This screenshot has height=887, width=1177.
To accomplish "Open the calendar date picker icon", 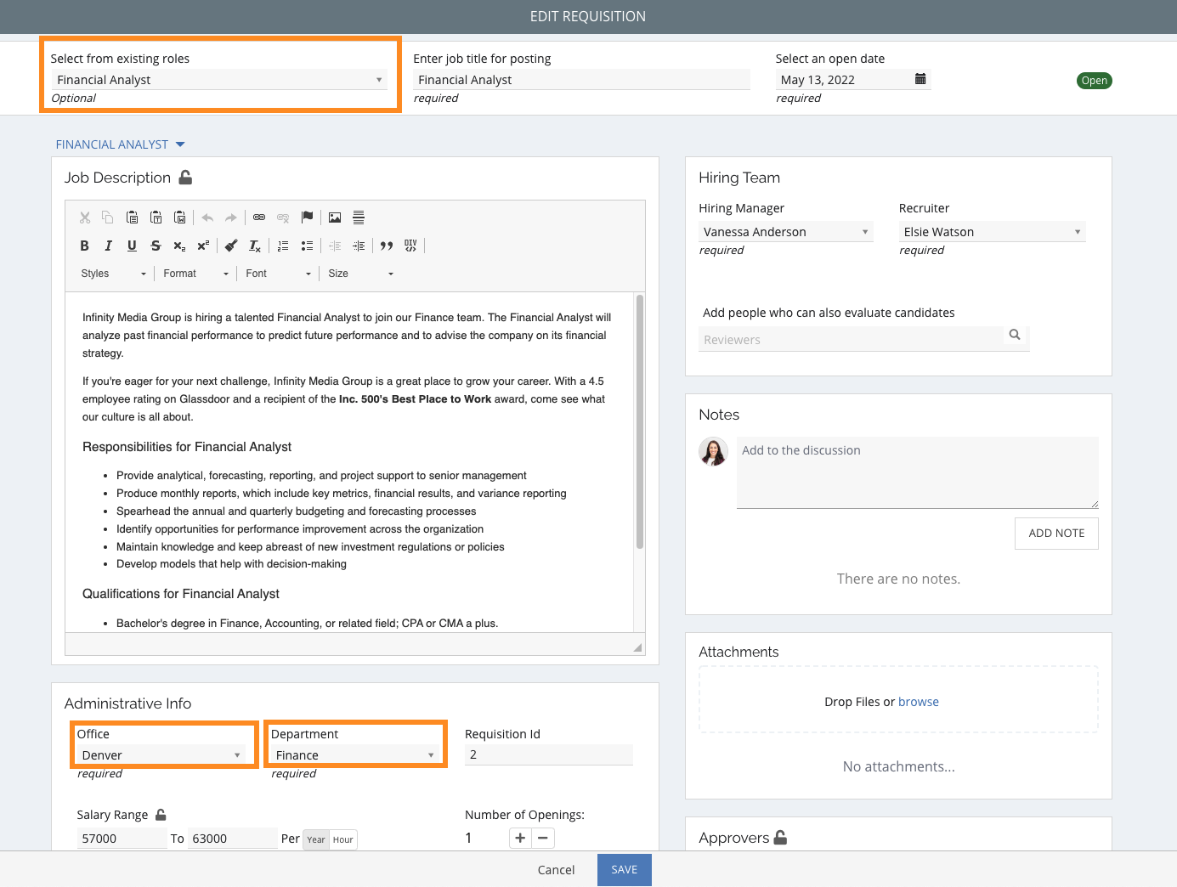I will point(920,79).
